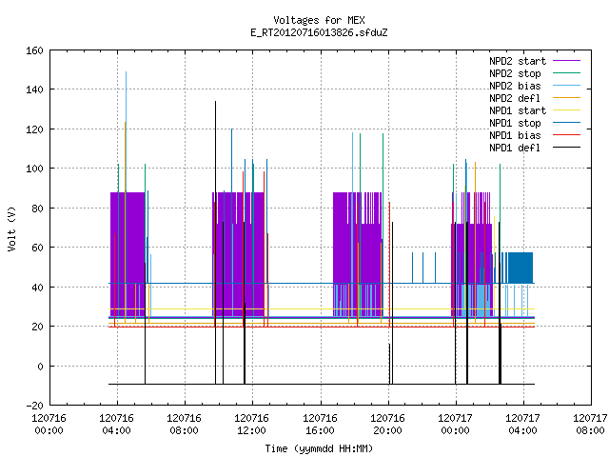
Task: Click the 'NPD2 bias' legend label
Action: pyautogui.click(x=515, y=86)
